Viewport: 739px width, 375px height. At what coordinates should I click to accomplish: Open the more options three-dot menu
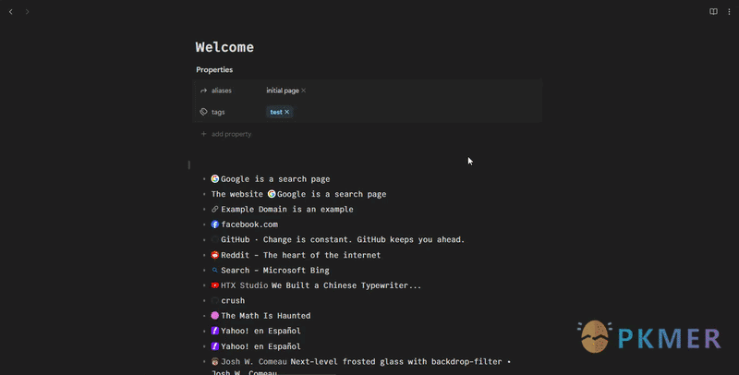pos(729,12)
